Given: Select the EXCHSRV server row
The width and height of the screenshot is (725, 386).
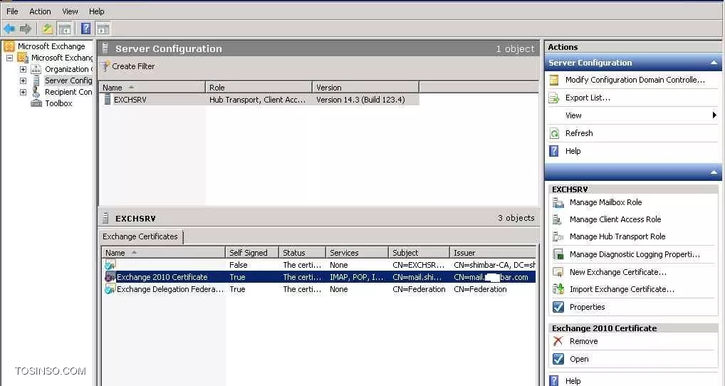Looking at the screenshot, I should click(259, 100).
